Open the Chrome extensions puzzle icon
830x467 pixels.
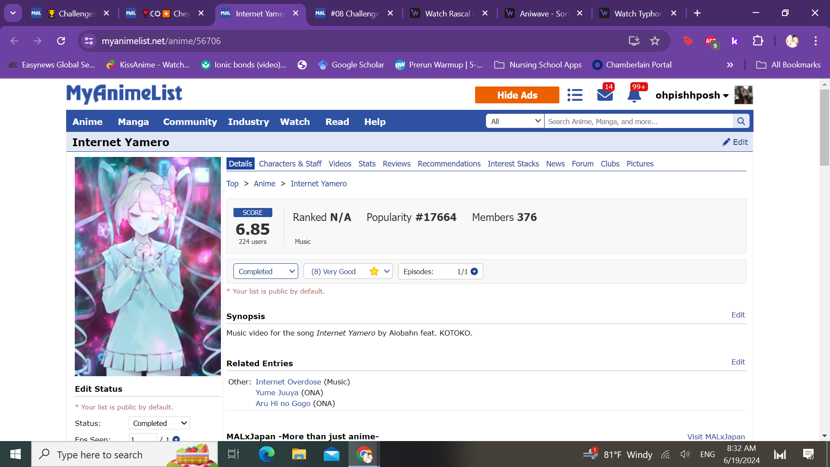click(x=758, y=41)
